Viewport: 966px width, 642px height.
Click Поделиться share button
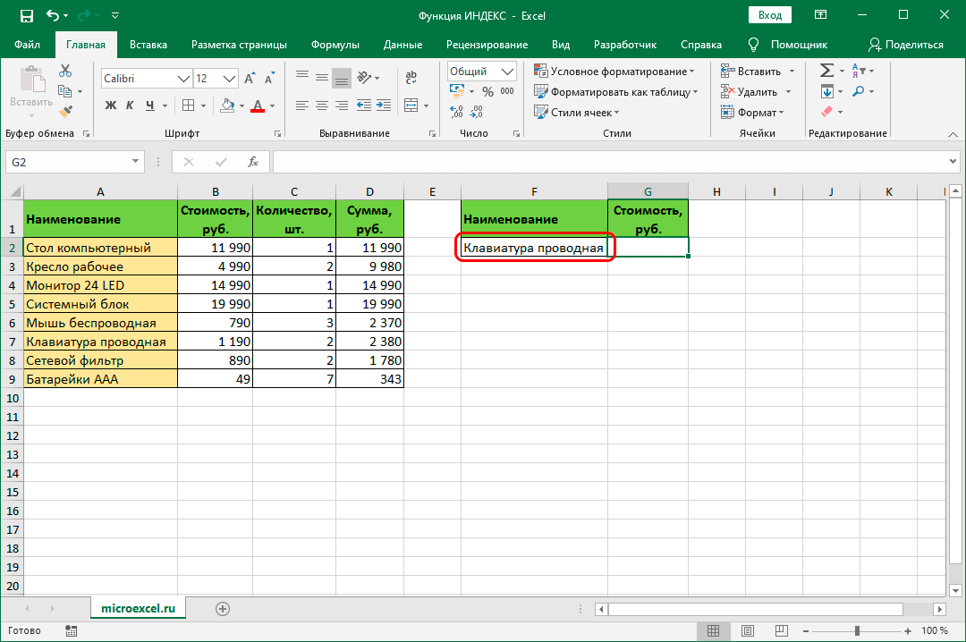tap(905, 45)
